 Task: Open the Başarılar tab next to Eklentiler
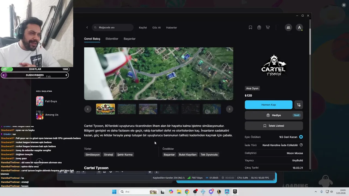pyautogui.click(x=130, y=39)
